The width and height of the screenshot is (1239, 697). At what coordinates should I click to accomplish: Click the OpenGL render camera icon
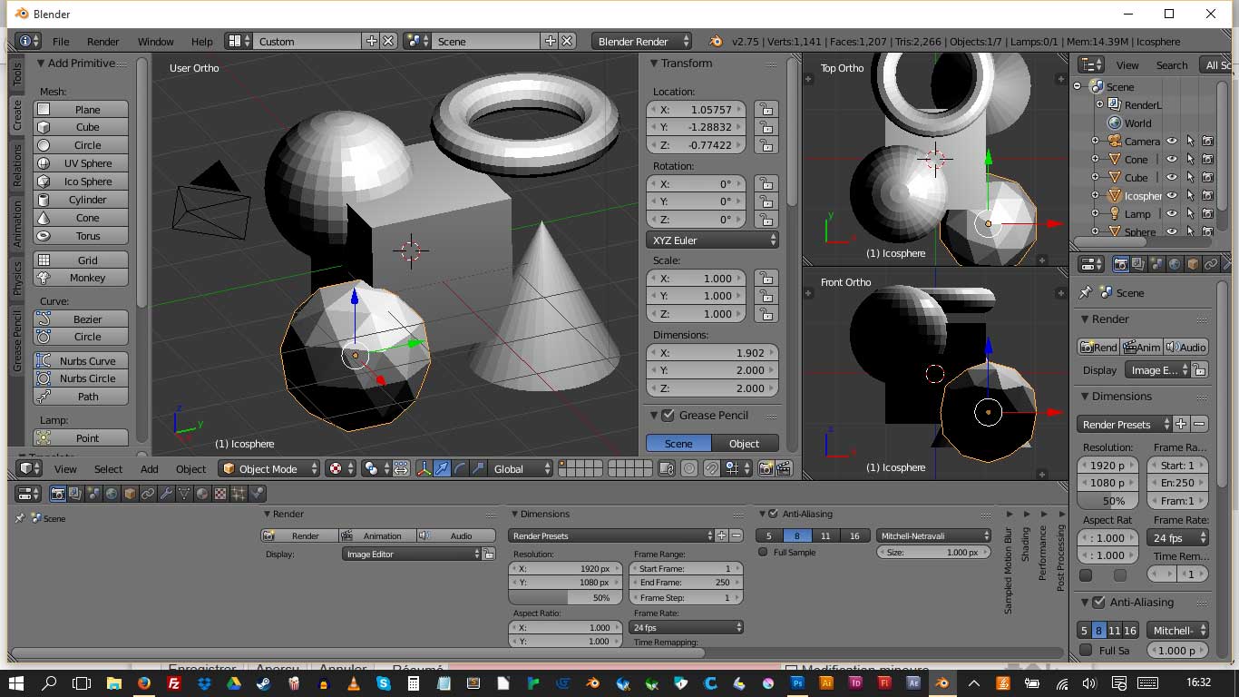(x=766, y=468)
